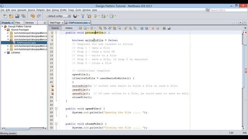The width and height of the screenshot is (248, 139).
Task: Toggle Rectangular Selection in editor toolbar
Action: pos(119,28)
